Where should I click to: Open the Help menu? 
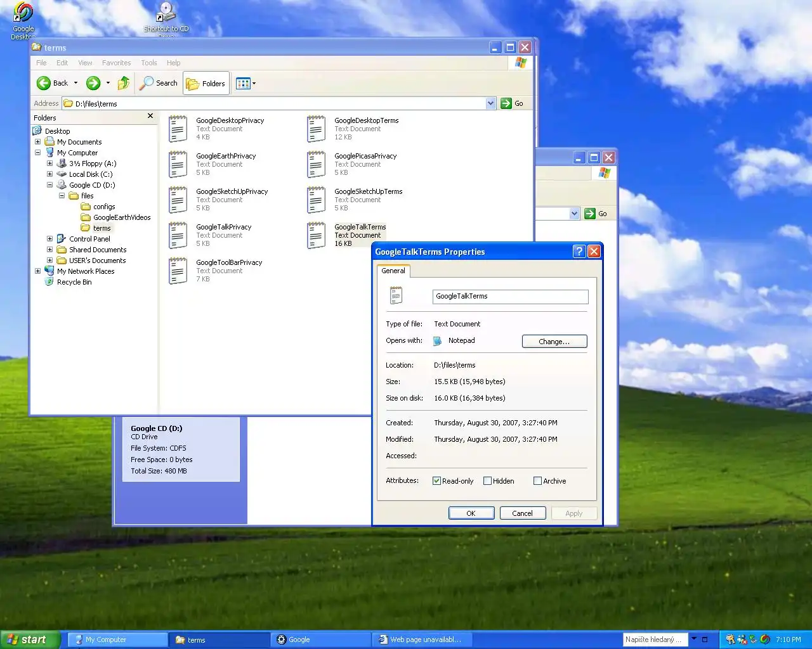click(173, 63)
